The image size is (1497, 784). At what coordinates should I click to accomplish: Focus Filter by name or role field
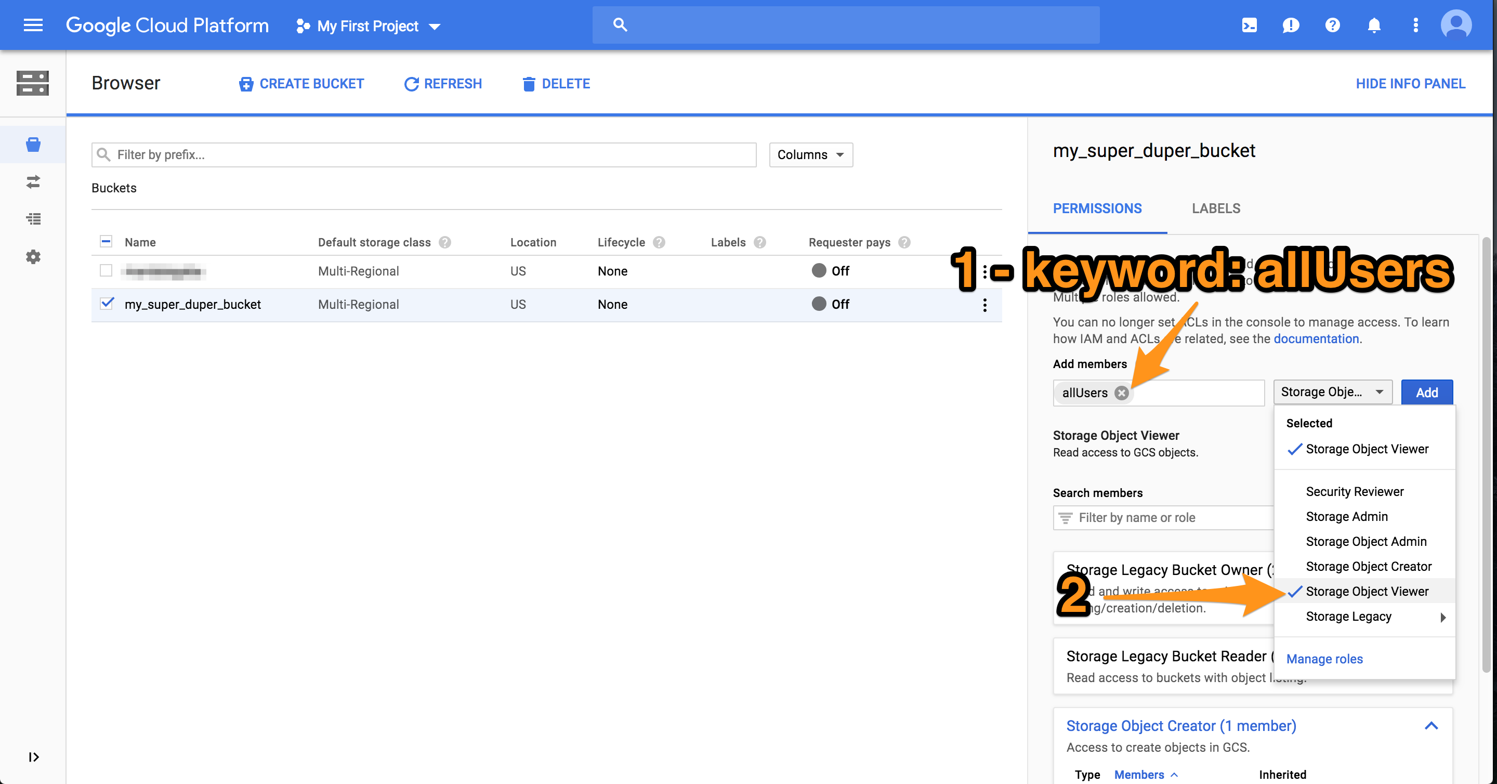coord(1163,517)
